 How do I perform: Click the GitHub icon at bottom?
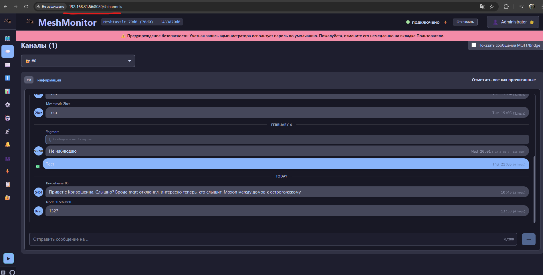click(12, 272)
